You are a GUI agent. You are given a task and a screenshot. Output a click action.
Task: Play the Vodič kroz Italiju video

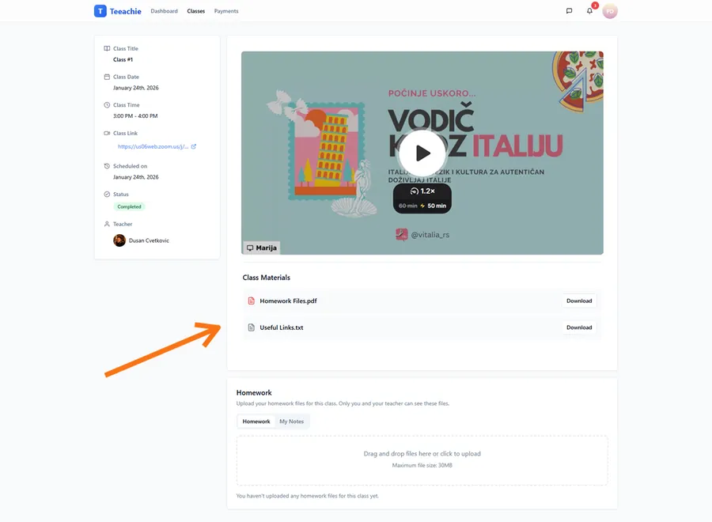[422, 152]
